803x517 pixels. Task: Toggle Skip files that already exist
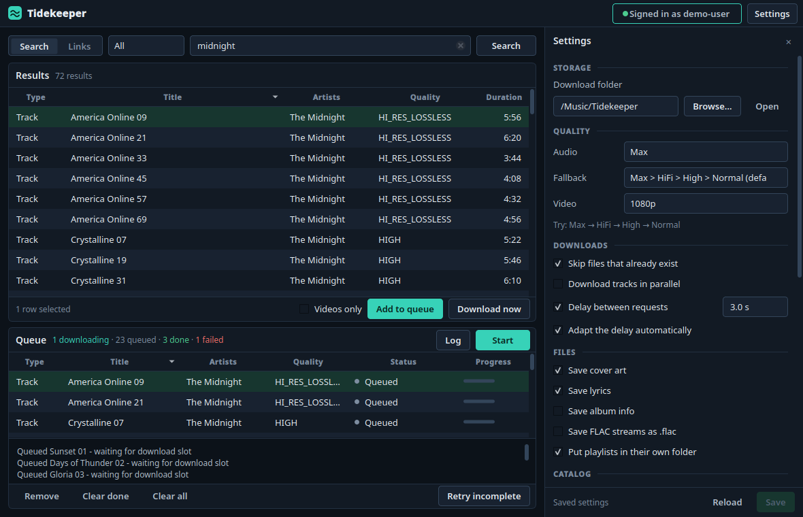point(558,264)
